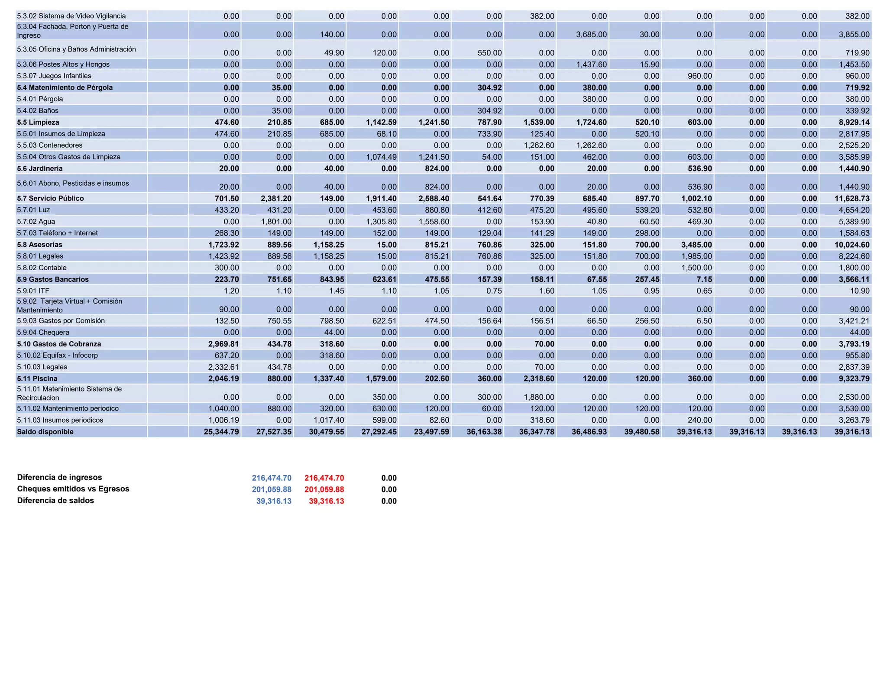Select the '5.9.01 ITF' row label

[x=33, y=291]
